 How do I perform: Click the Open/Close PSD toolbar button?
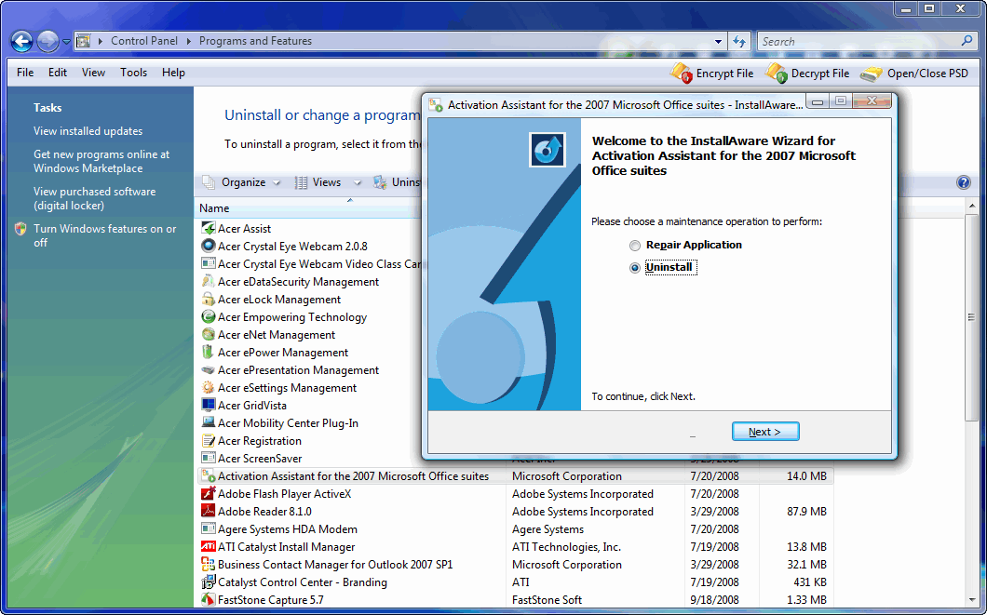tap(914, 73)
